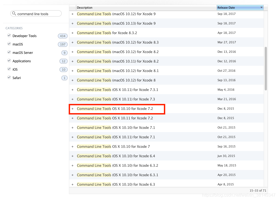Select 'Command Line Tools (OS X 10.11) for Xcode 7.3.1'
Viewport: 278px width, 200px height.
point(118,90)
